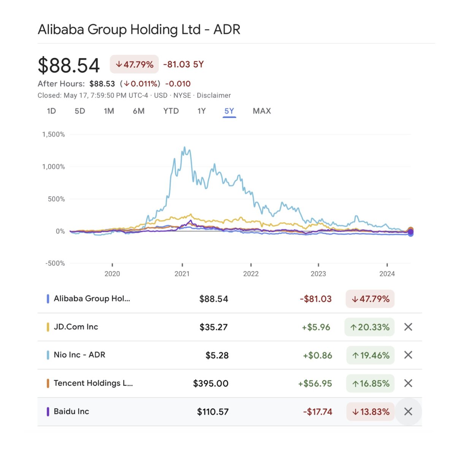Select the 1D time range tab

51,111
